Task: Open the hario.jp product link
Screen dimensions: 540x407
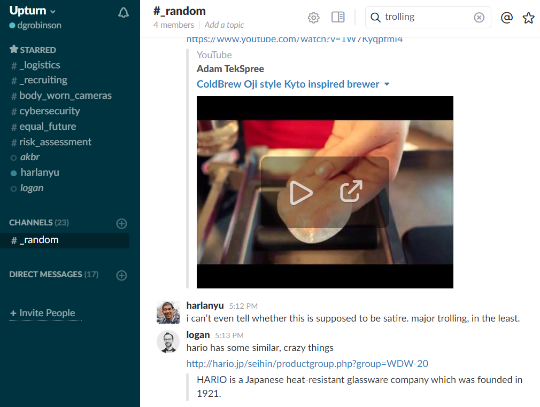Action: [307, 364]
